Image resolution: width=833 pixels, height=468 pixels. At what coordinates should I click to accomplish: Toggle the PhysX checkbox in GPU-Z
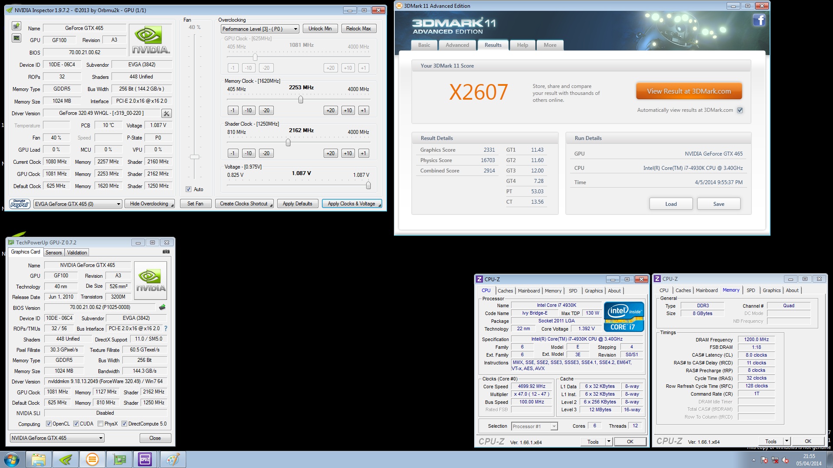click(101, 424)
